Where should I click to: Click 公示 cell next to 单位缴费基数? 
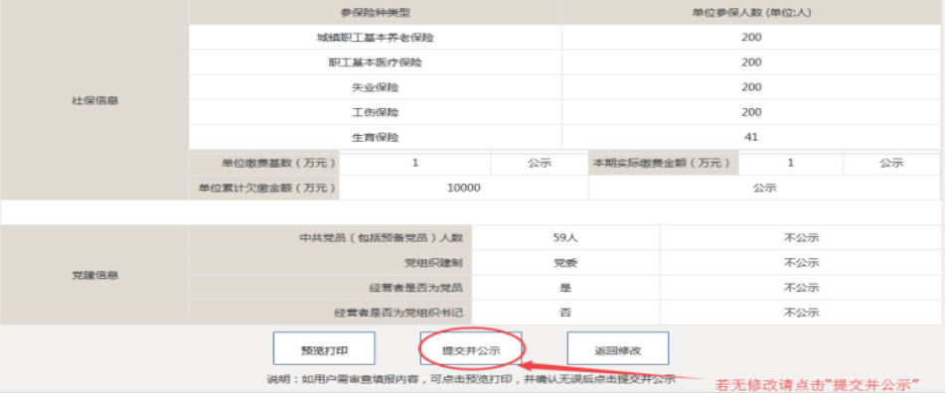pos(540,163)
